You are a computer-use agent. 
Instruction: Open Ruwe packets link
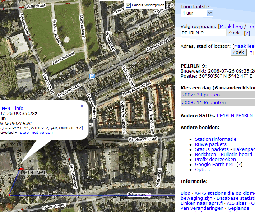tap(211, 144)
